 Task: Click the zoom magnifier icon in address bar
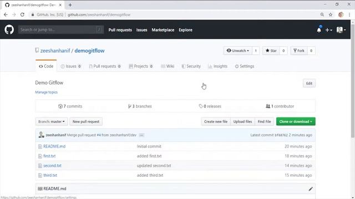click(322, 15)
